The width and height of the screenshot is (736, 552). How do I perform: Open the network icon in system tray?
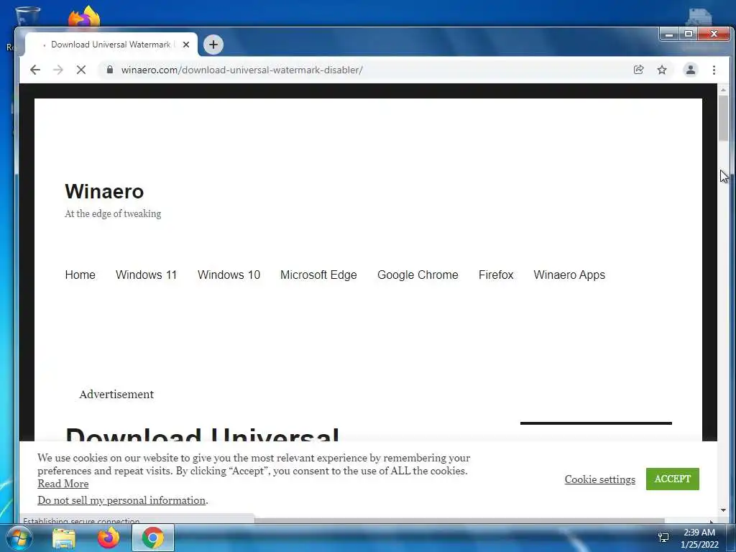663,538
